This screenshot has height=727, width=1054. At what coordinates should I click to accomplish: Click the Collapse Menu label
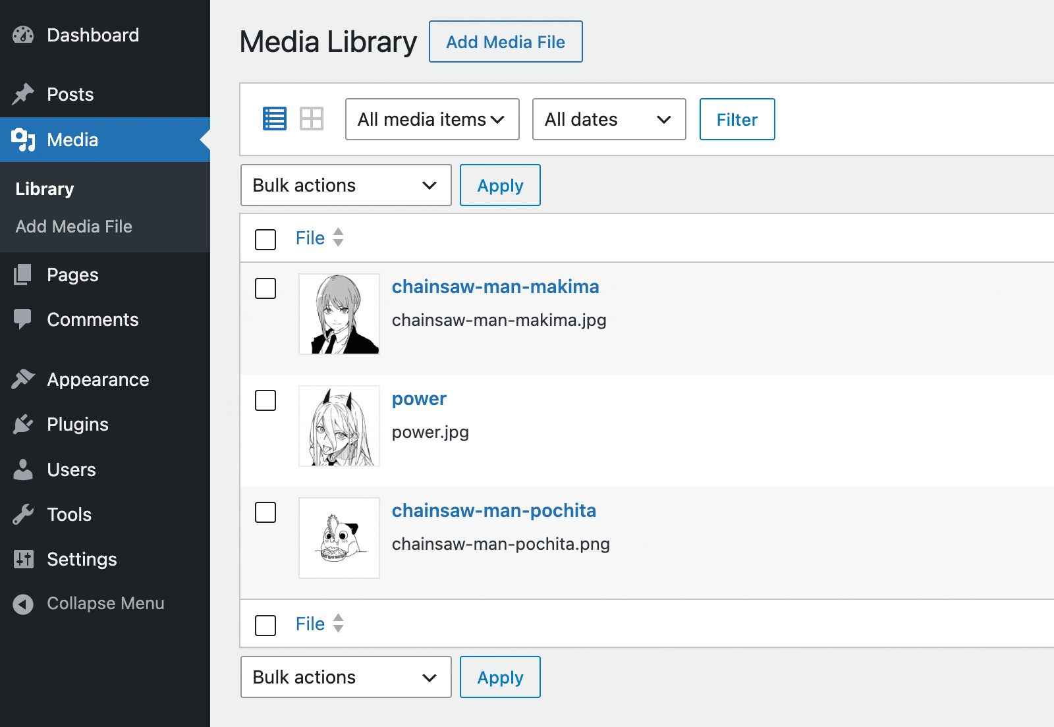105,603
